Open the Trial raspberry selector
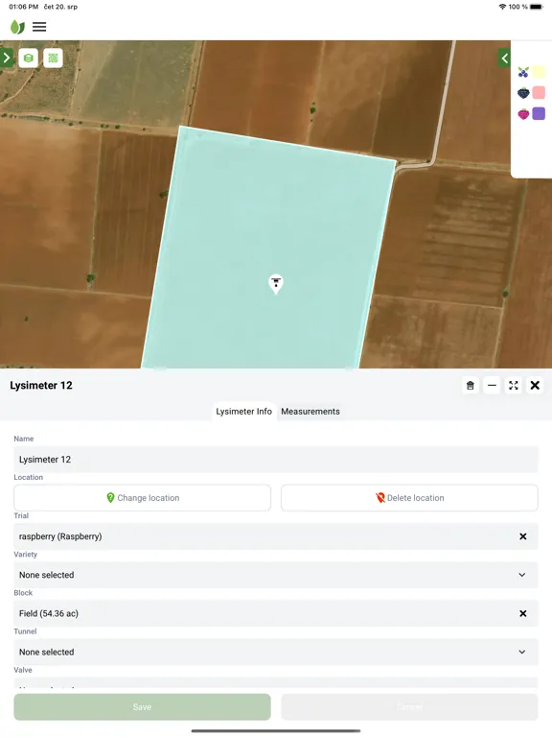Viewport: 552px width, 737px height. point(276,536)
